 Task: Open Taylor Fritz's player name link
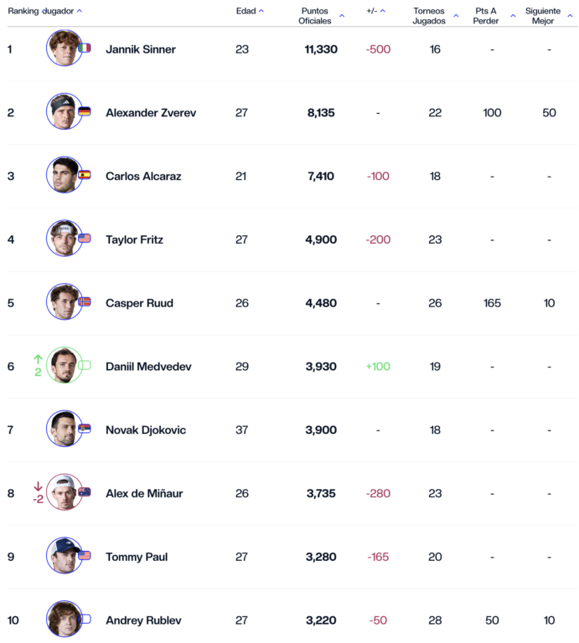coord(134,239)
